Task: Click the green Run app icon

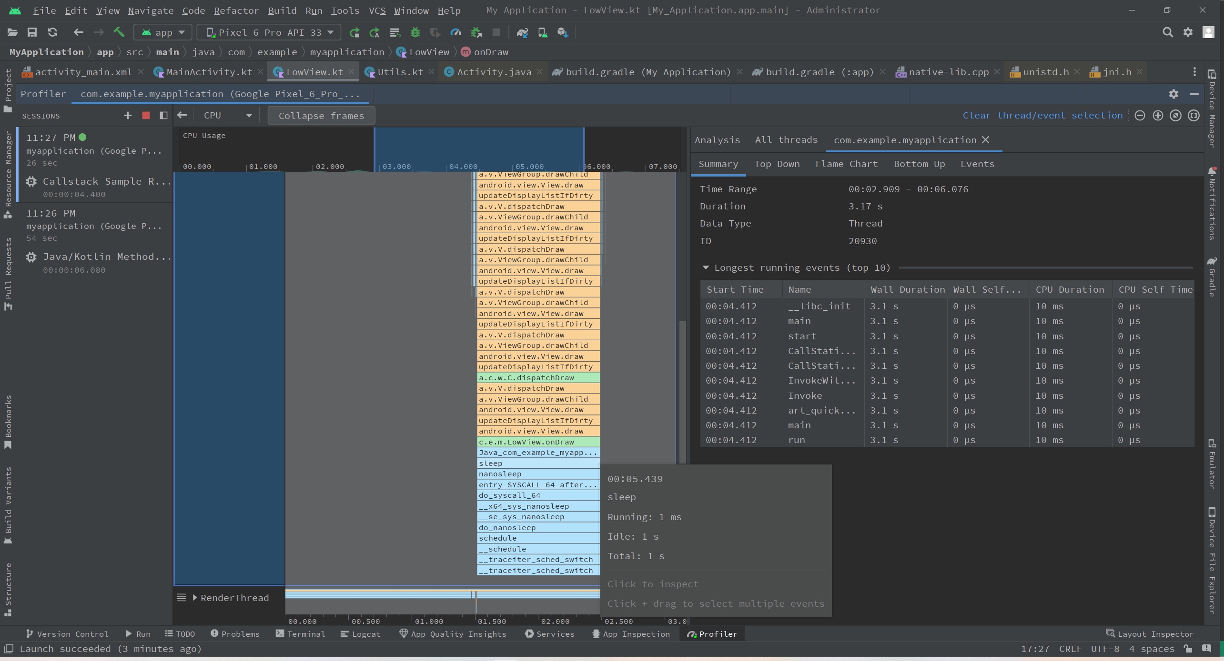Action: 354,32
